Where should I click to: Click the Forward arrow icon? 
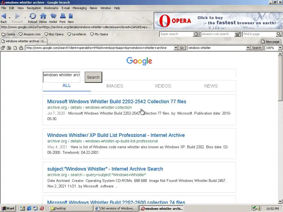tap(17, 16)
